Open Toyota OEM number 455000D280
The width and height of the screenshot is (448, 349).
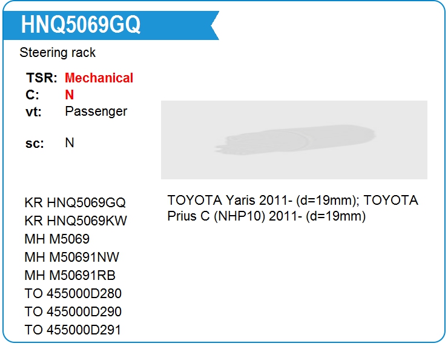tap(73, 293)
